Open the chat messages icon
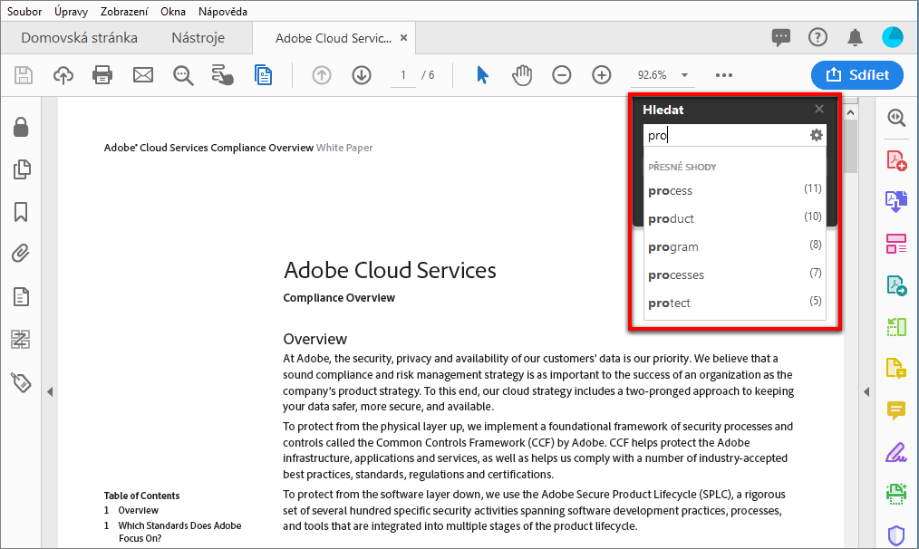 pos(780,38)
